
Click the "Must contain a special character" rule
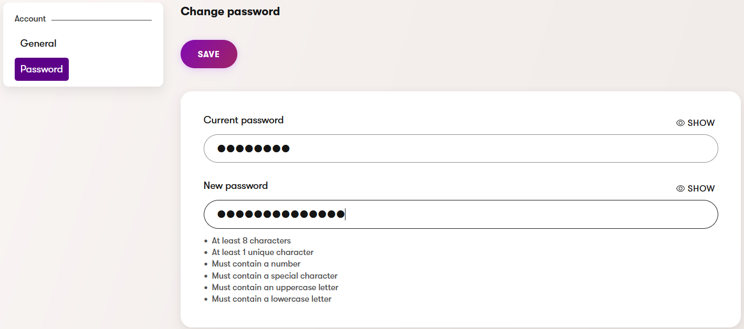pos(275,276)
